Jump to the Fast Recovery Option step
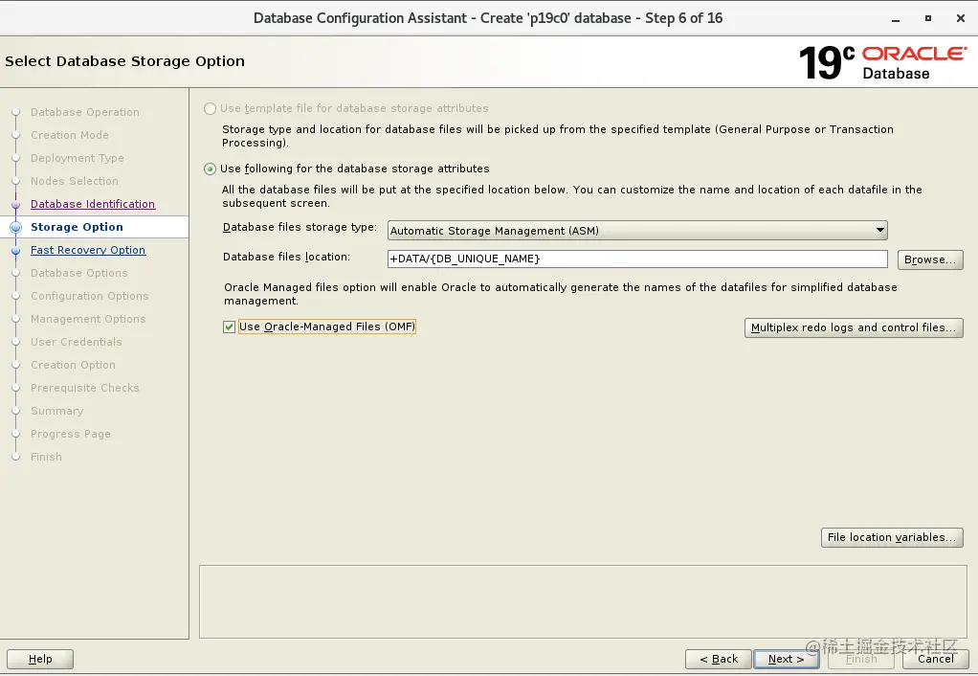The height and width of the screenshot is (676, 978). point(88,250)
